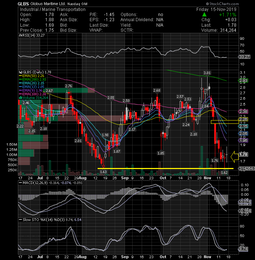The width and height of the screenshot is (255, 260).
Task: Click the Slow STO %K(14) %D(3) label
Action: (50, 220)
